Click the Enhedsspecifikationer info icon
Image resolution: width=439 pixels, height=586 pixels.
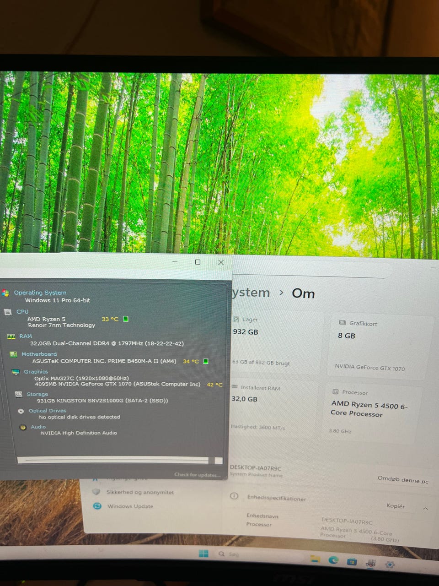234,496
